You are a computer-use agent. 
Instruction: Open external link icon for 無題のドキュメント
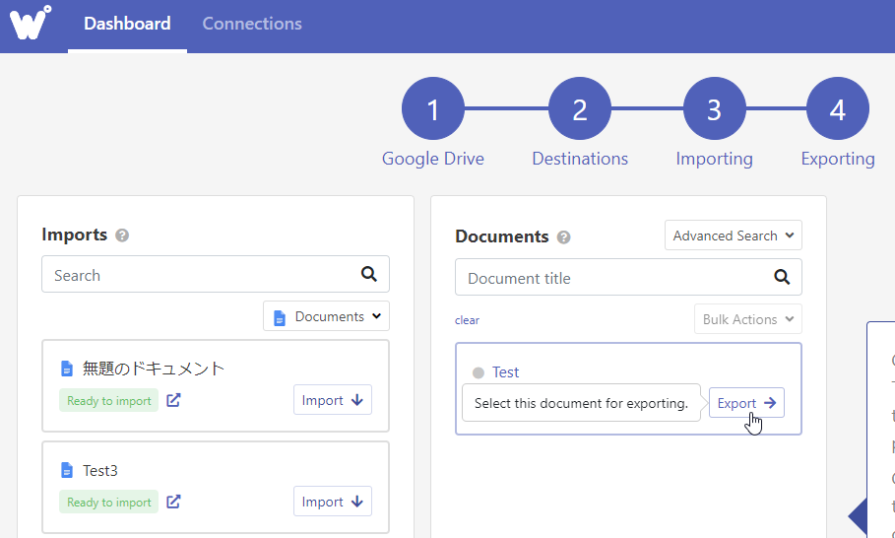(173, 400)
